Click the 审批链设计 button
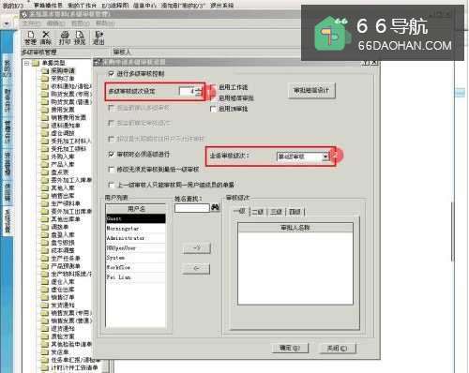 (x=311, y=91)
